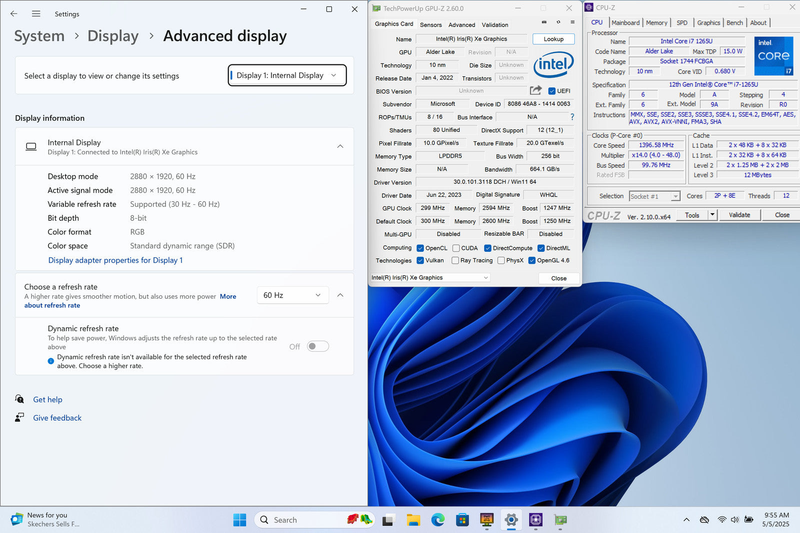Open Display adapter properties for Display 1
This screenshot has height=533, width=800.
click(115, 260)
